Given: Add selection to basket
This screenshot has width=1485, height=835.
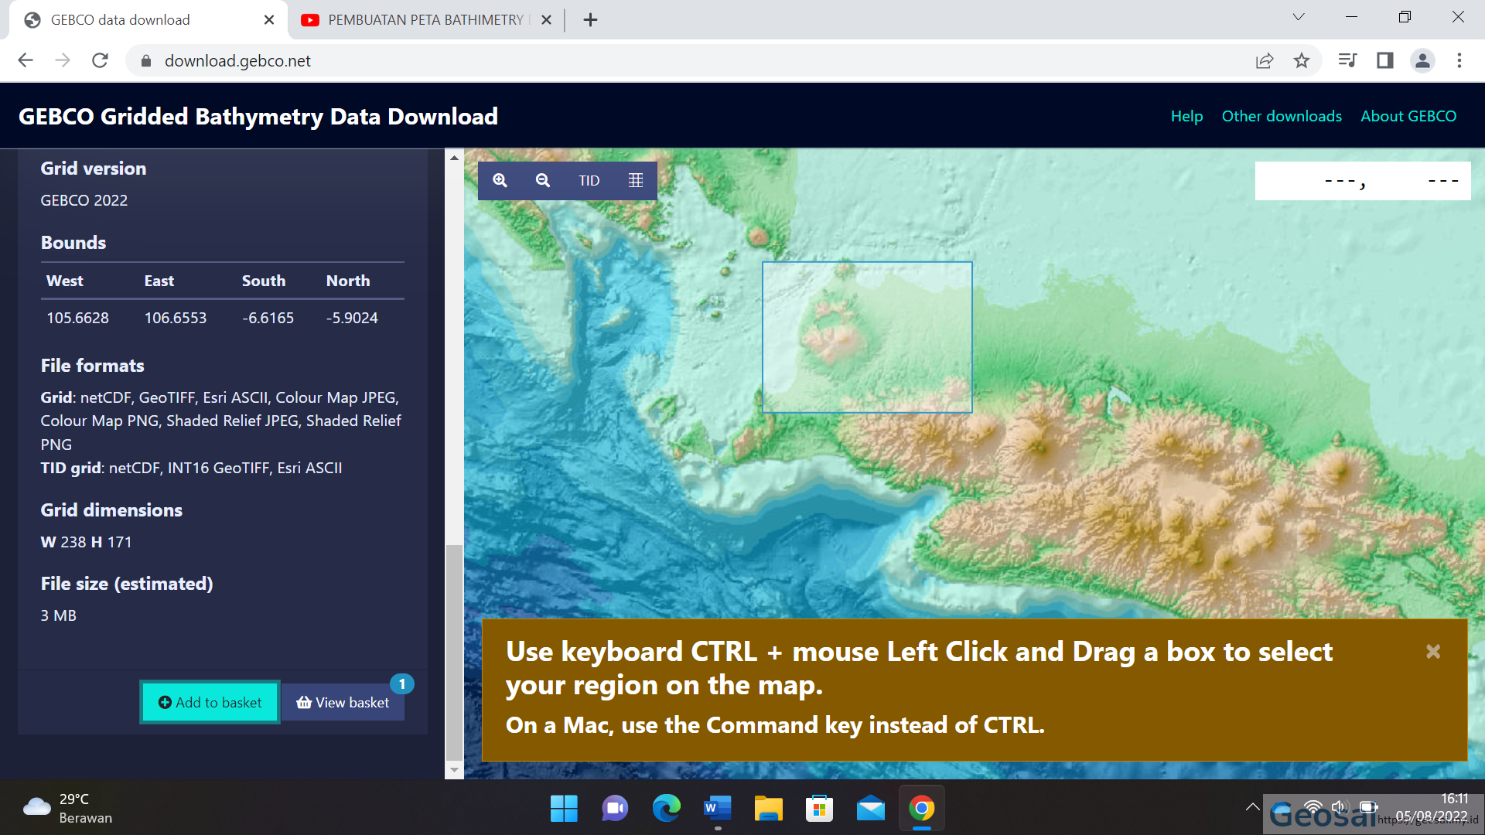Looking at the screenshot, I should [x=210, y=702].
